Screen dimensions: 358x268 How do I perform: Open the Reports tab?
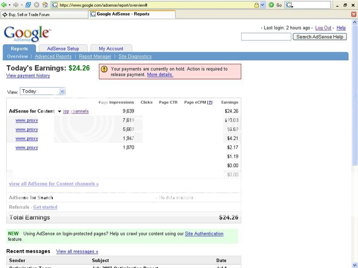pos(19,49)
